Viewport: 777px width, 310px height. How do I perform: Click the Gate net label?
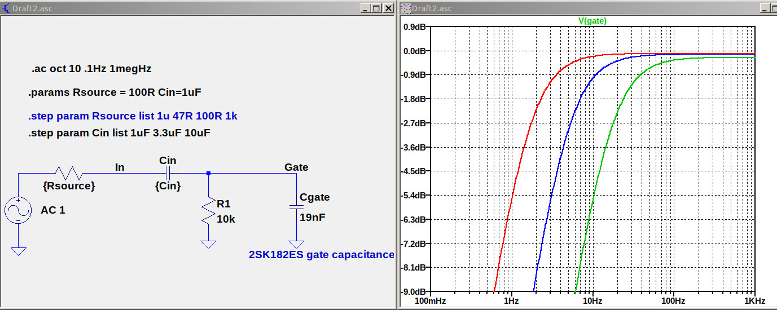pos(296,167)
